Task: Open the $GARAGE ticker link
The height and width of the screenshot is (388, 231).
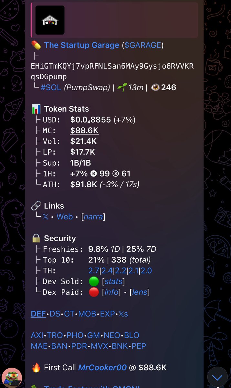Action: (x=143, y=45)
